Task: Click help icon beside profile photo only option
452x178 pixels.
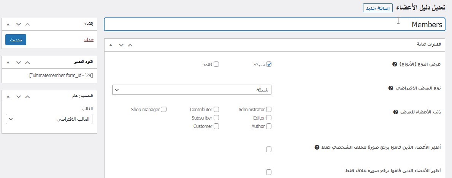Action: (317, 147)
